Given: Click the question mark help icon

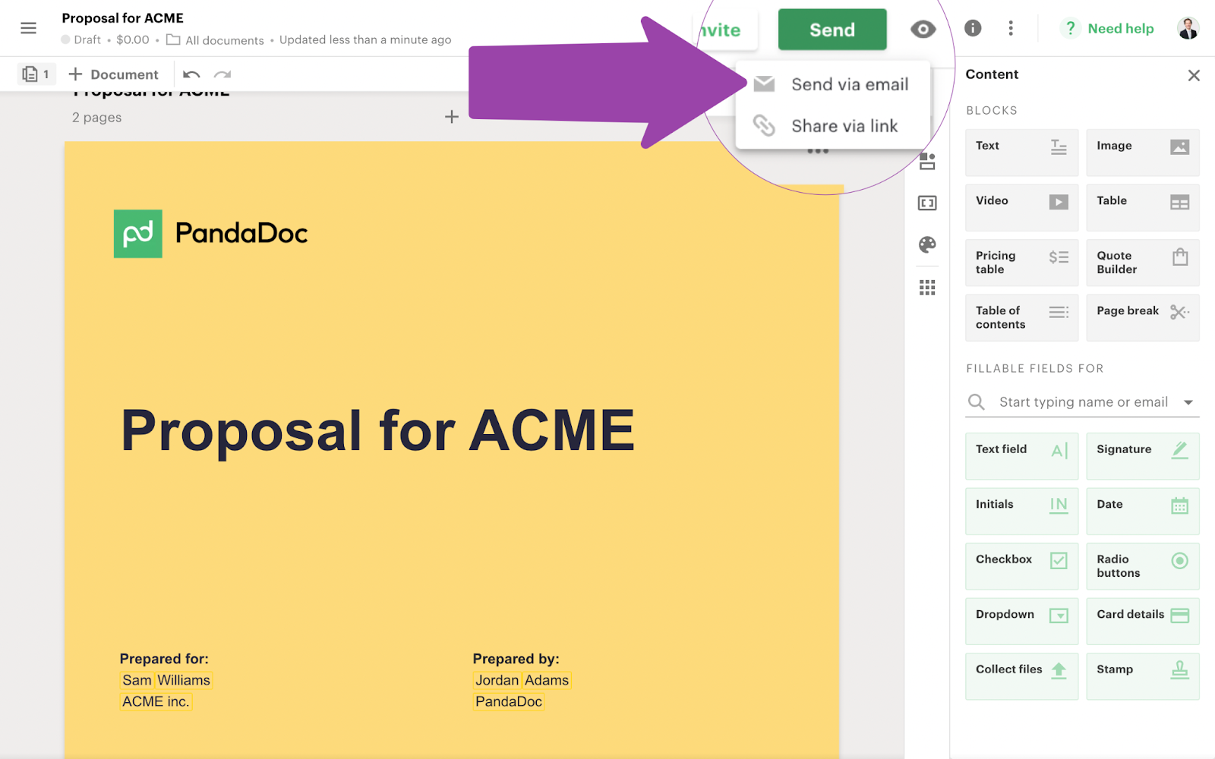Looking at the screenshot, I should click(1070, 28).
